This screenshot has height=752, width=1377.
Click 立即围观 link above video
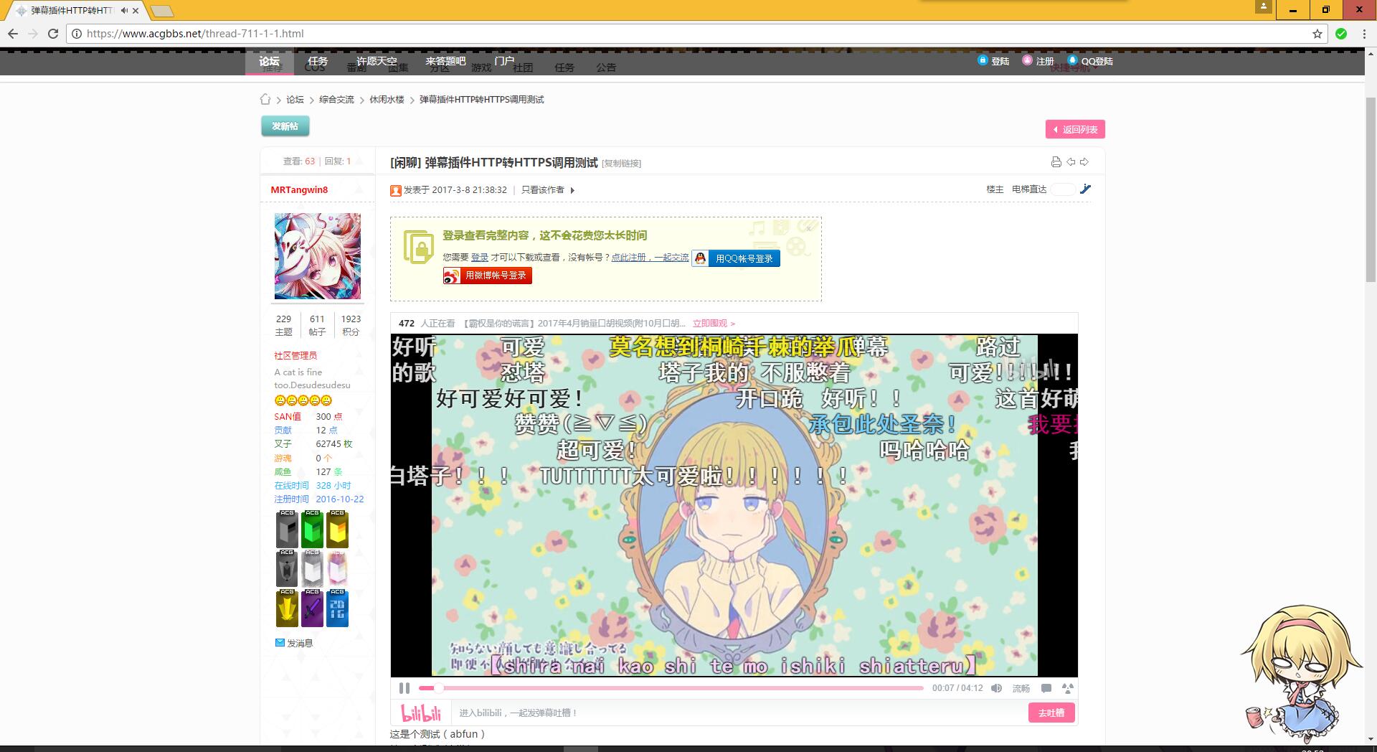coord(714,324)
